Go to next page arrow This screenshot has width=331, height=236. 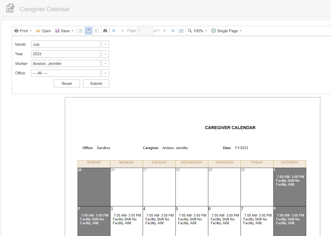tap(165, 31)
